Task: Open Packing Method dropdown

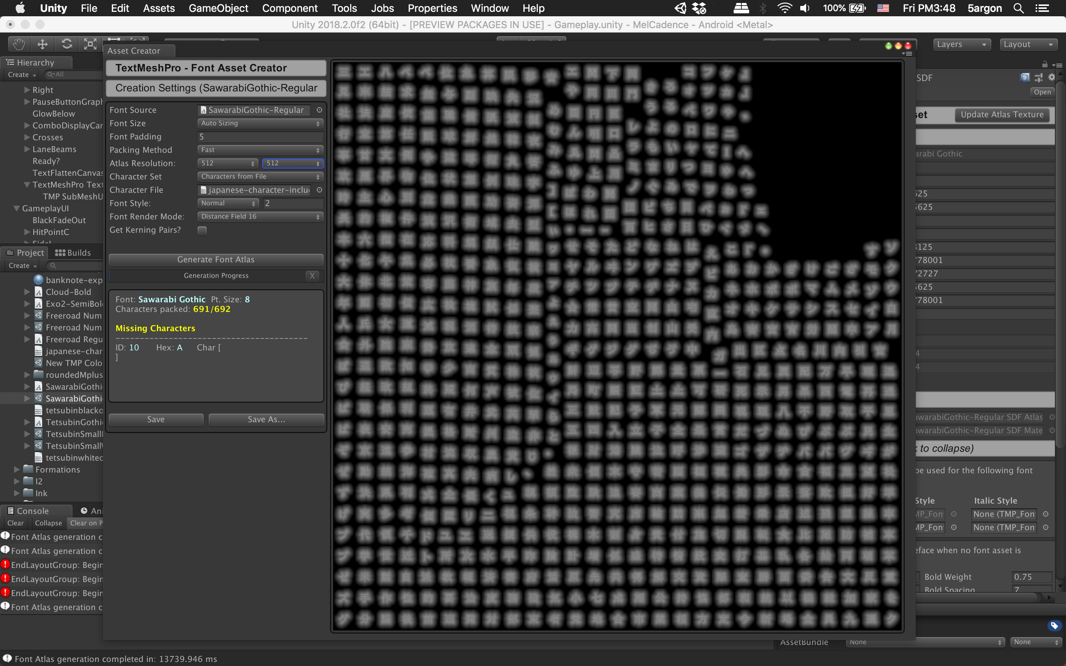Action: [260, 150]
